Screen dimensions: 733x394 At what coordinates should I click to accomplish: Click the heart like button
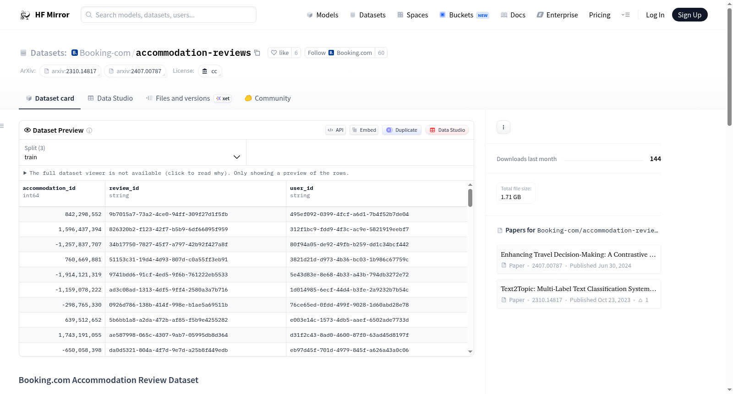pyautogui.click(x=280, y=53)
